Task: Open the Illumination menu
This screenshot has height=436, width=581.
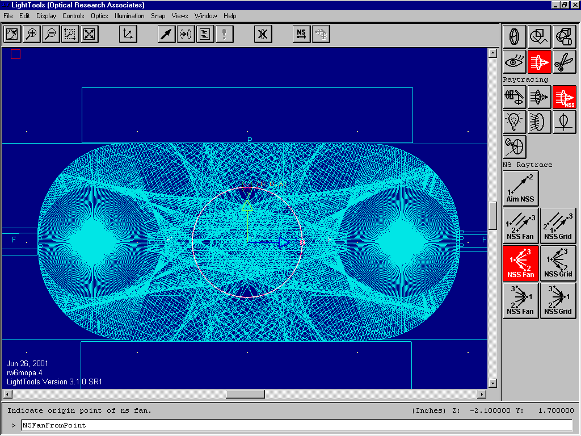Action: coord(129,16)
